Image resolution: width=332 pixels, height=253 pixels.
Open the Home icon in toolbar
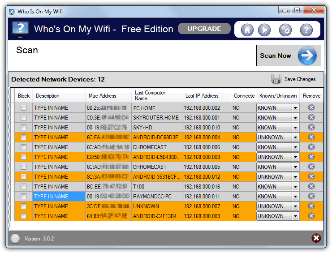tap(247, 30)
